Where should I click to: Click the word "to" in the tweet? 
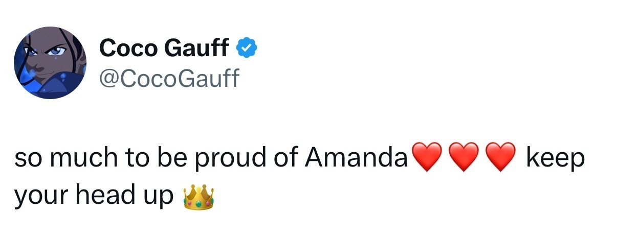136,160
